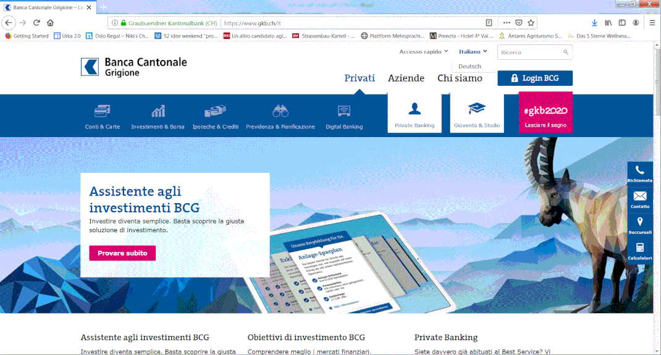Open Prenota - Hotel 4* Val bookmark
The width and height of the screenshot is (661, 355).
(461, 36)
